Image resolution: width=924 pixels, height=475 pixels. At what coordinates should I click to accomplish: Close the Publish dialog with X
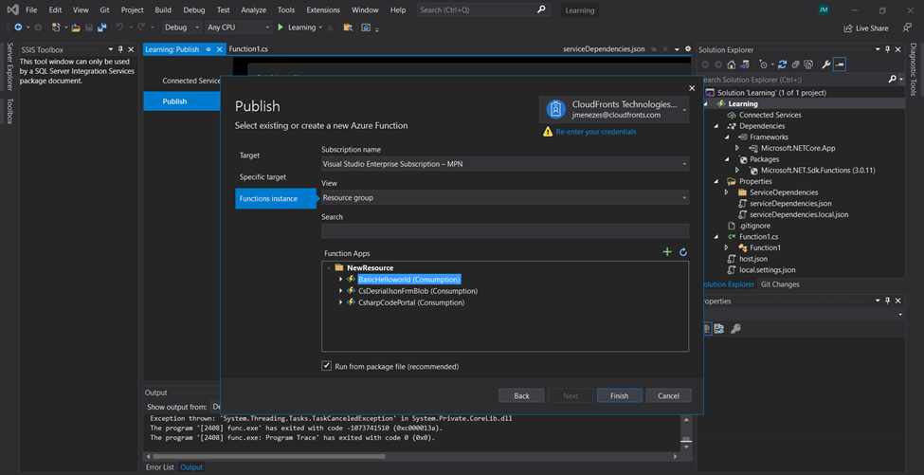point(692,88)
